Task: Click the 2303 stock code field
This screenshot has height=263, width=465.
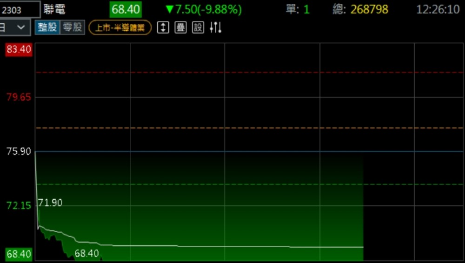Action: point(20,9)
